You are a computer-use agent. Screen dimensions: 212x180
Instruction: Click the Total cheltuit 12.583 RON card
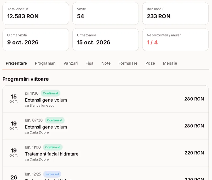pyautogui.click(x=36, y=14)
